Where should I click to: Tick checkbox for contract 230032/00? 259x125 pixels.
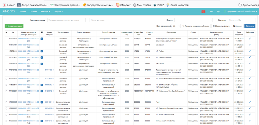6,79
